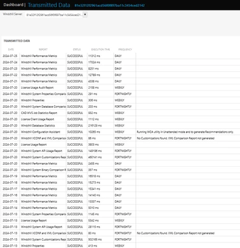Screen dimensions: 240x248
Task: Click SUCCESSFUL status in License Usage Audit row
Action: point(75,87)
